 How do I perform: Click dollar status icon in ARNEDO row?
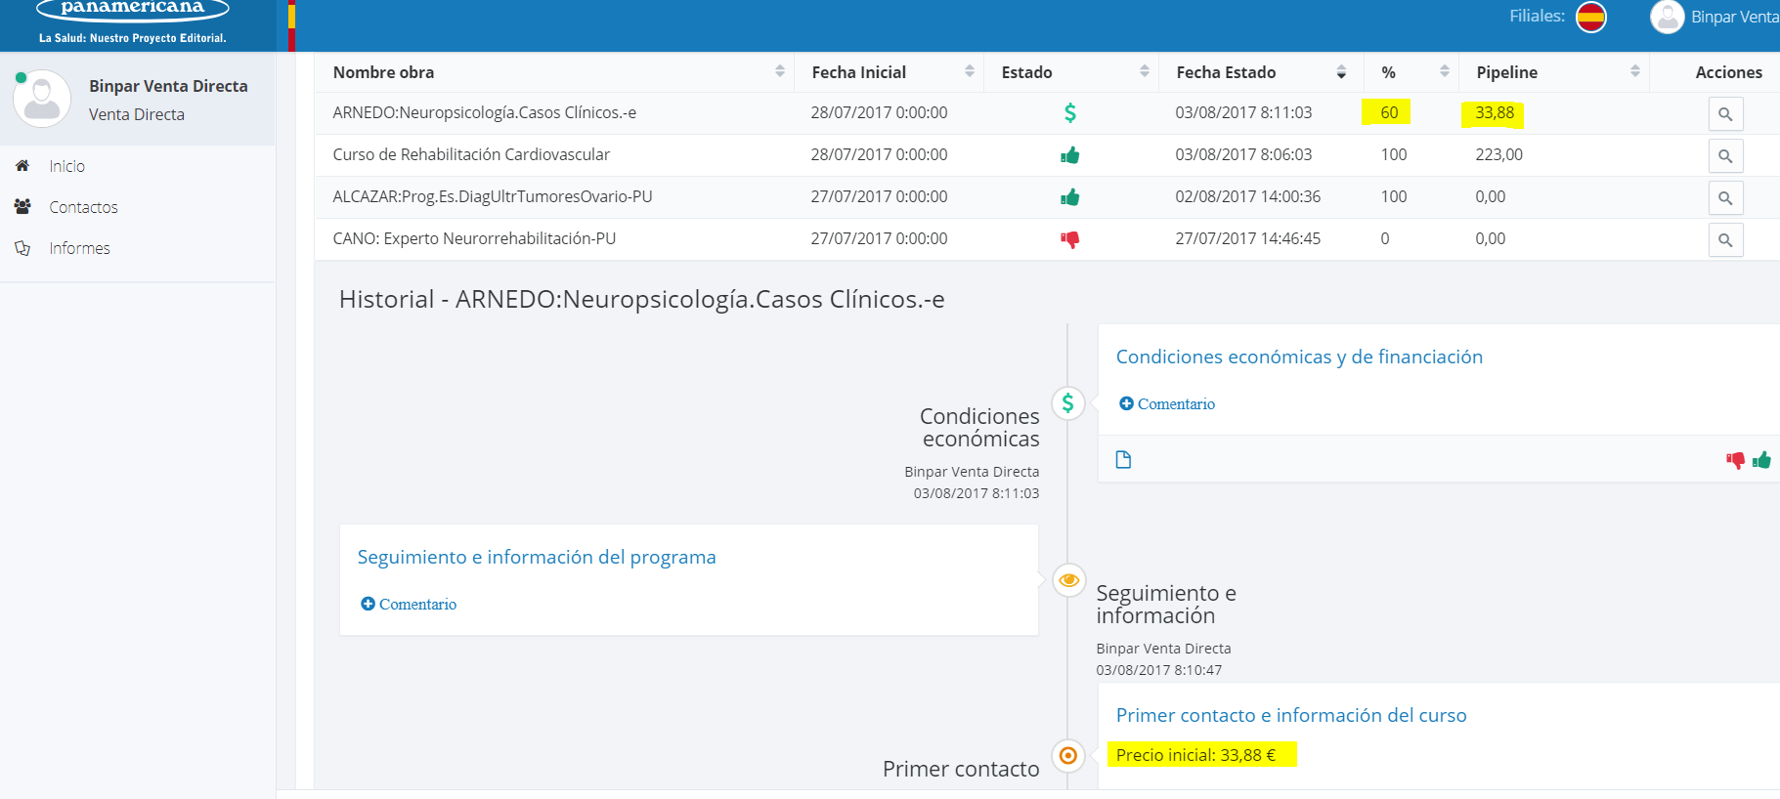pos(1070,113)
